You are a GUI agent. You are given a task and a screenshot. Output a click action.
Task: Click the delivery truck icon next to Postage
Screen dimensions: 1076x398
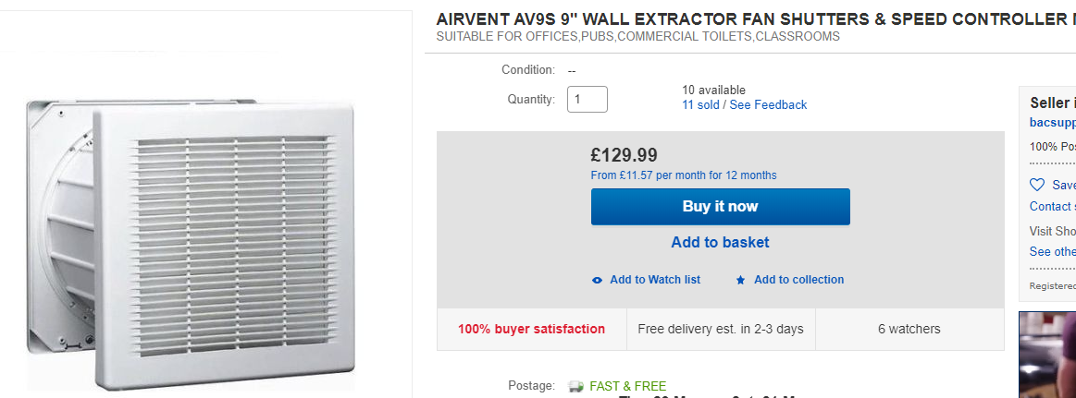coord(575,386)
